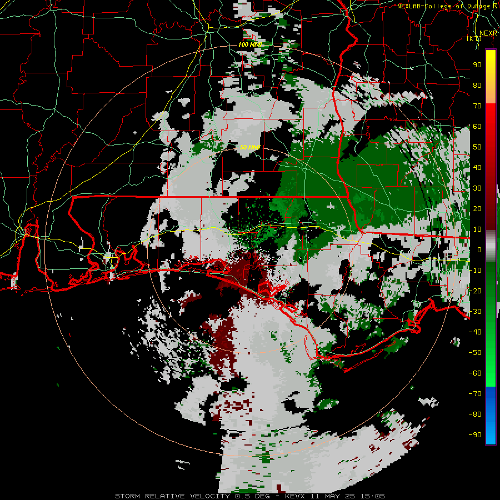Click the positive 60 value on the velocity scale
Image resolution: width=500 pixels, height=500 pixels.
[477, 126]
